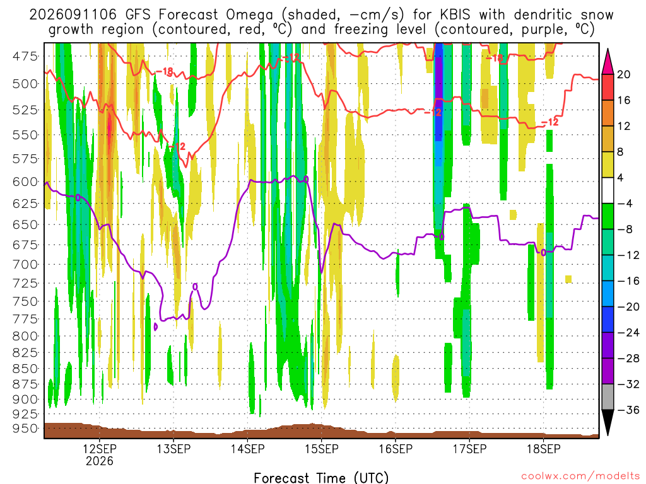This screenshot has height=484, width=646.
Task: Click the chart title mentioning KBIS
Action: [321, 22]
